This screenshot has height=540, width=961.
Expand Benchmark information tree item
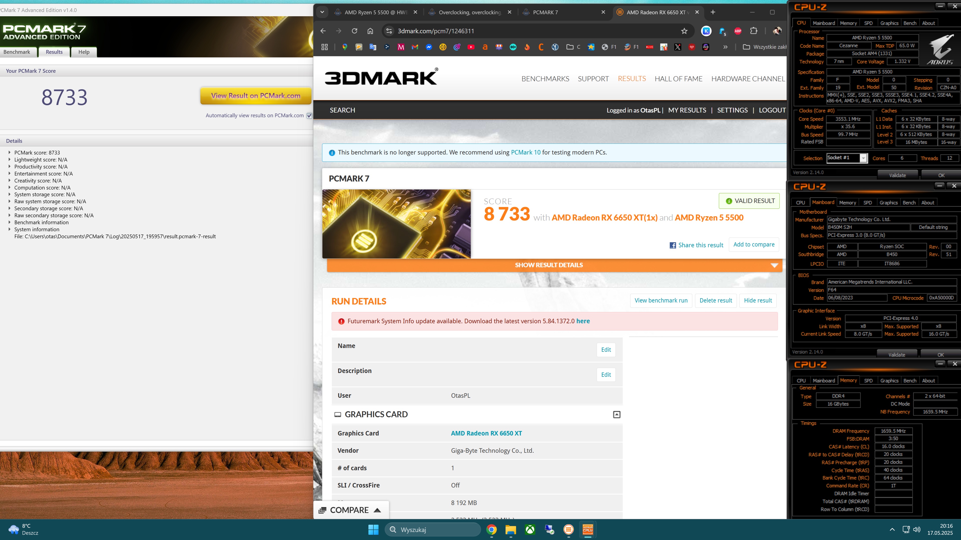pyautogui.click(x=9, y=222)
